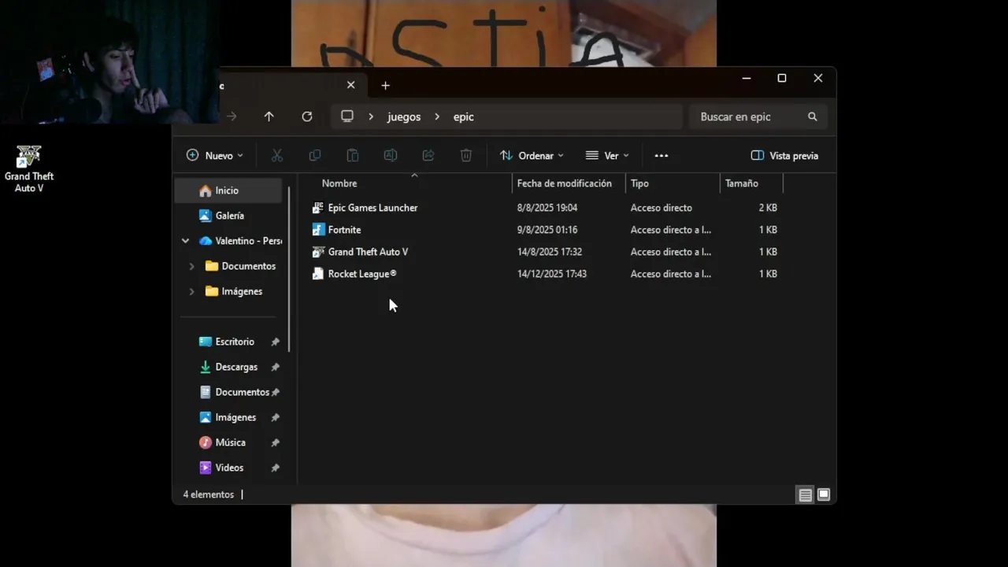Click the pin icon next to Música
The height and width of the screenshot is (567, 1008).
[275, 443]
